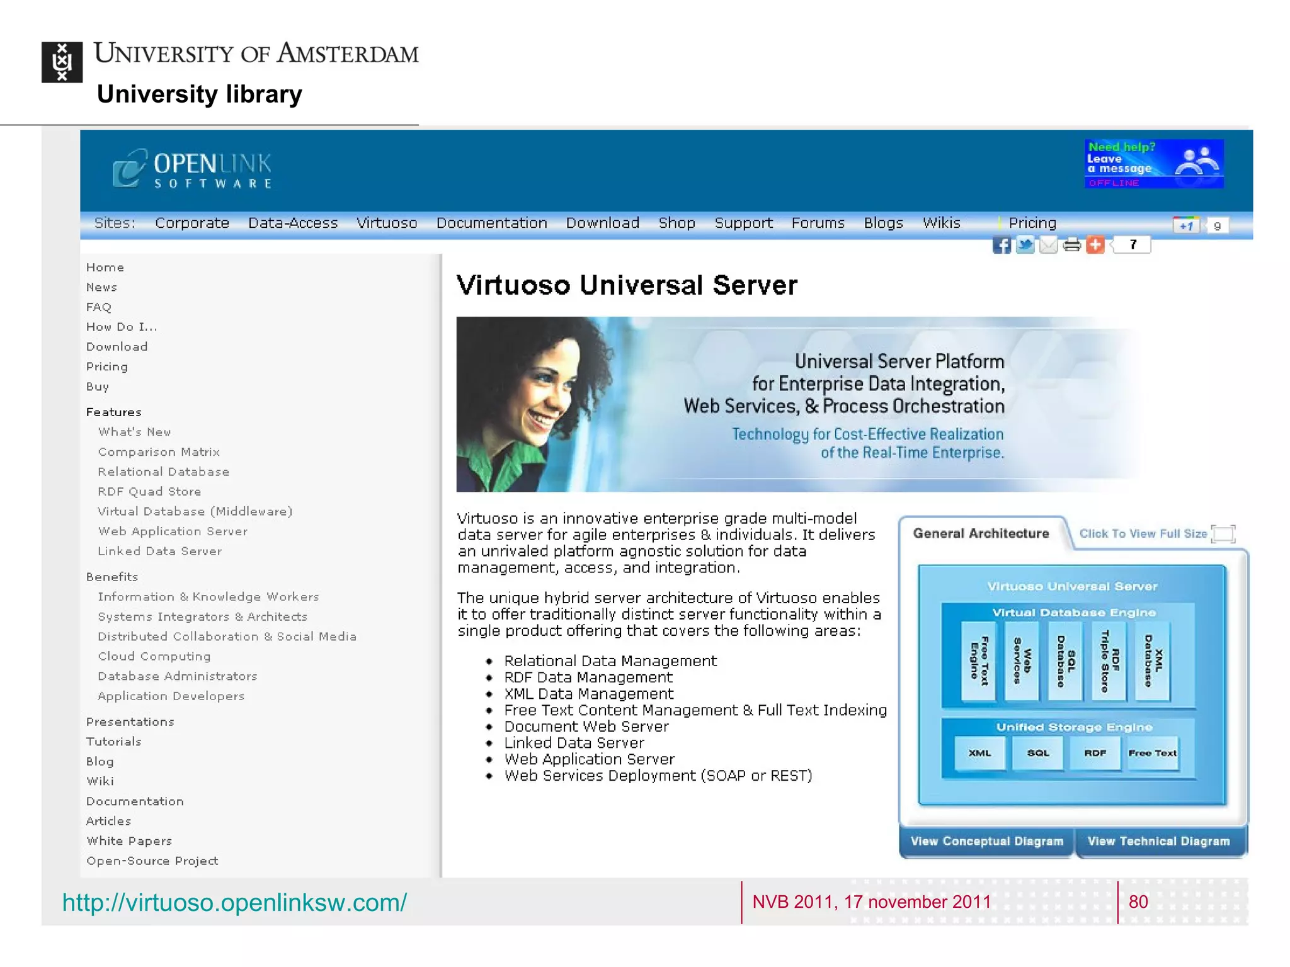Open the Blogs site link
1290x967 pixels.
pyautogui.click(x=884, y=223)
